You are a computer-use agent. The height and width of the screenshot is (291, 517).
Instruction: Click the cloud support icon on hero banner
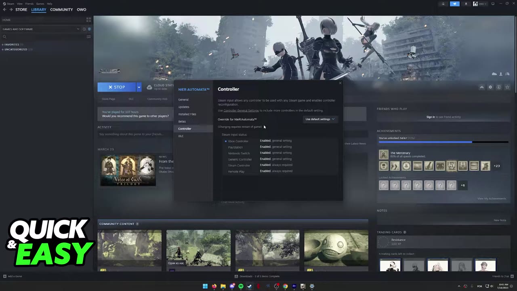494,74
